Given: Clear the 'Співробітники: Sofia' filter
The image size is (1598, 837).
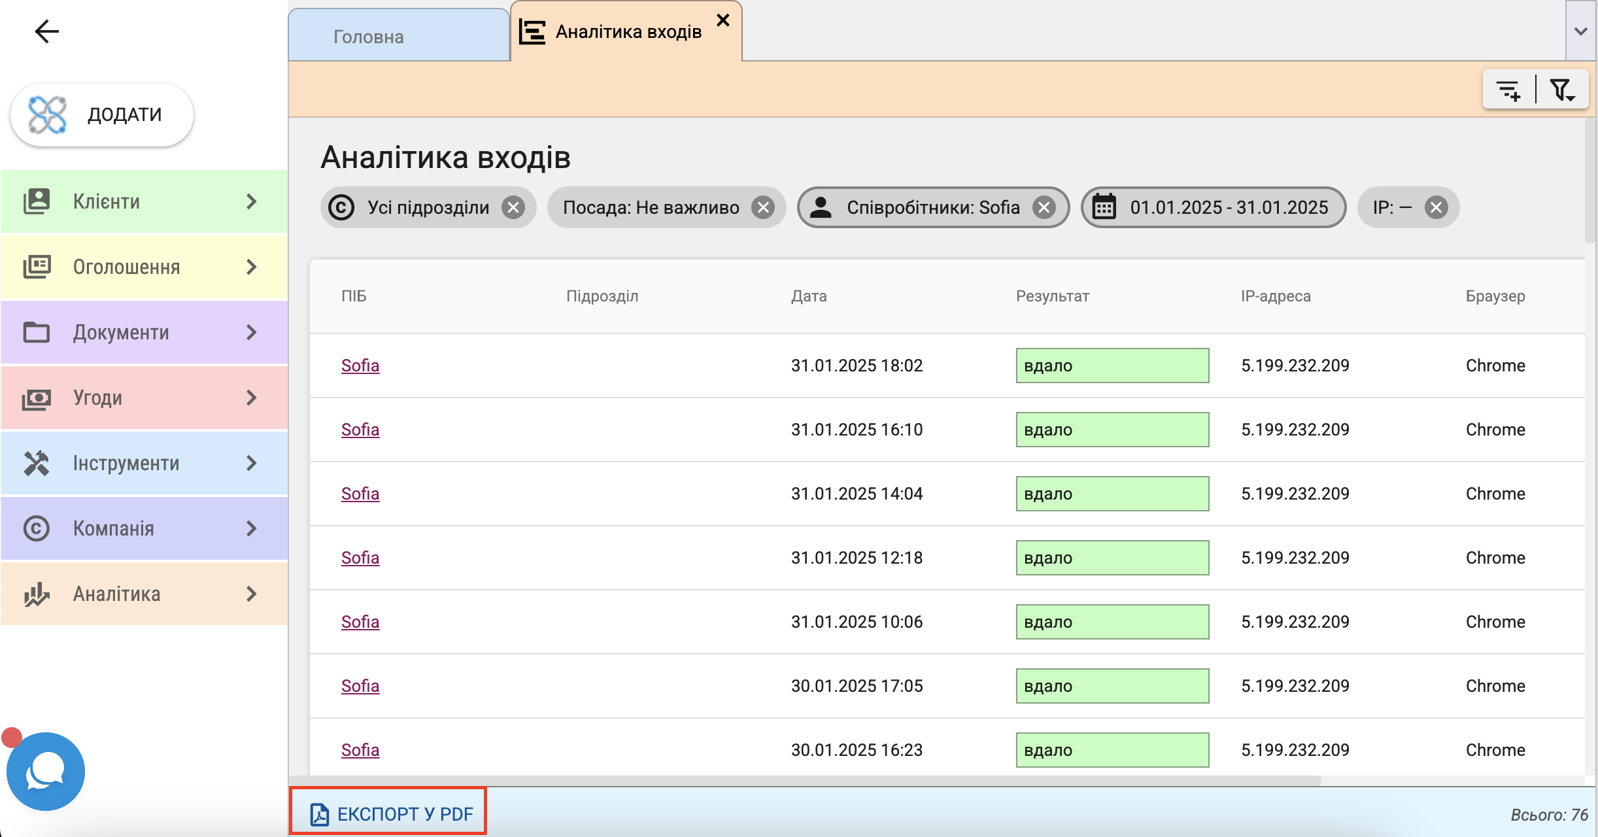Looking at the screenshot, I should pos(1044,208).
